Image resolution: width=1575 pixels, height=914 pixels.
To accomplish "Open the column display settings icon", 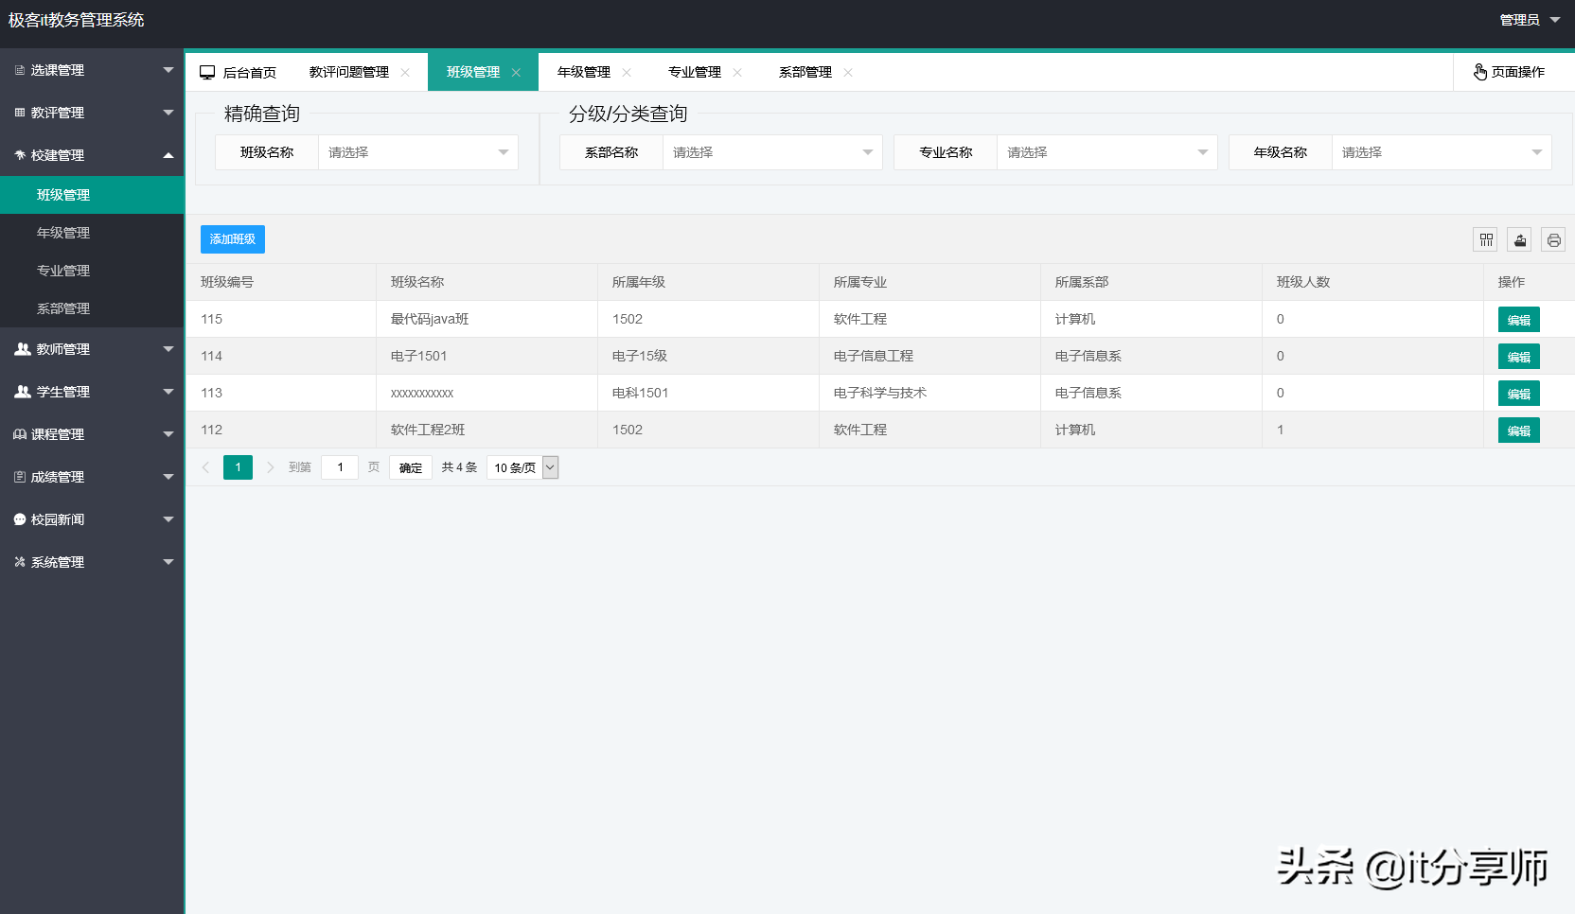I will [x=1485, y=239].
